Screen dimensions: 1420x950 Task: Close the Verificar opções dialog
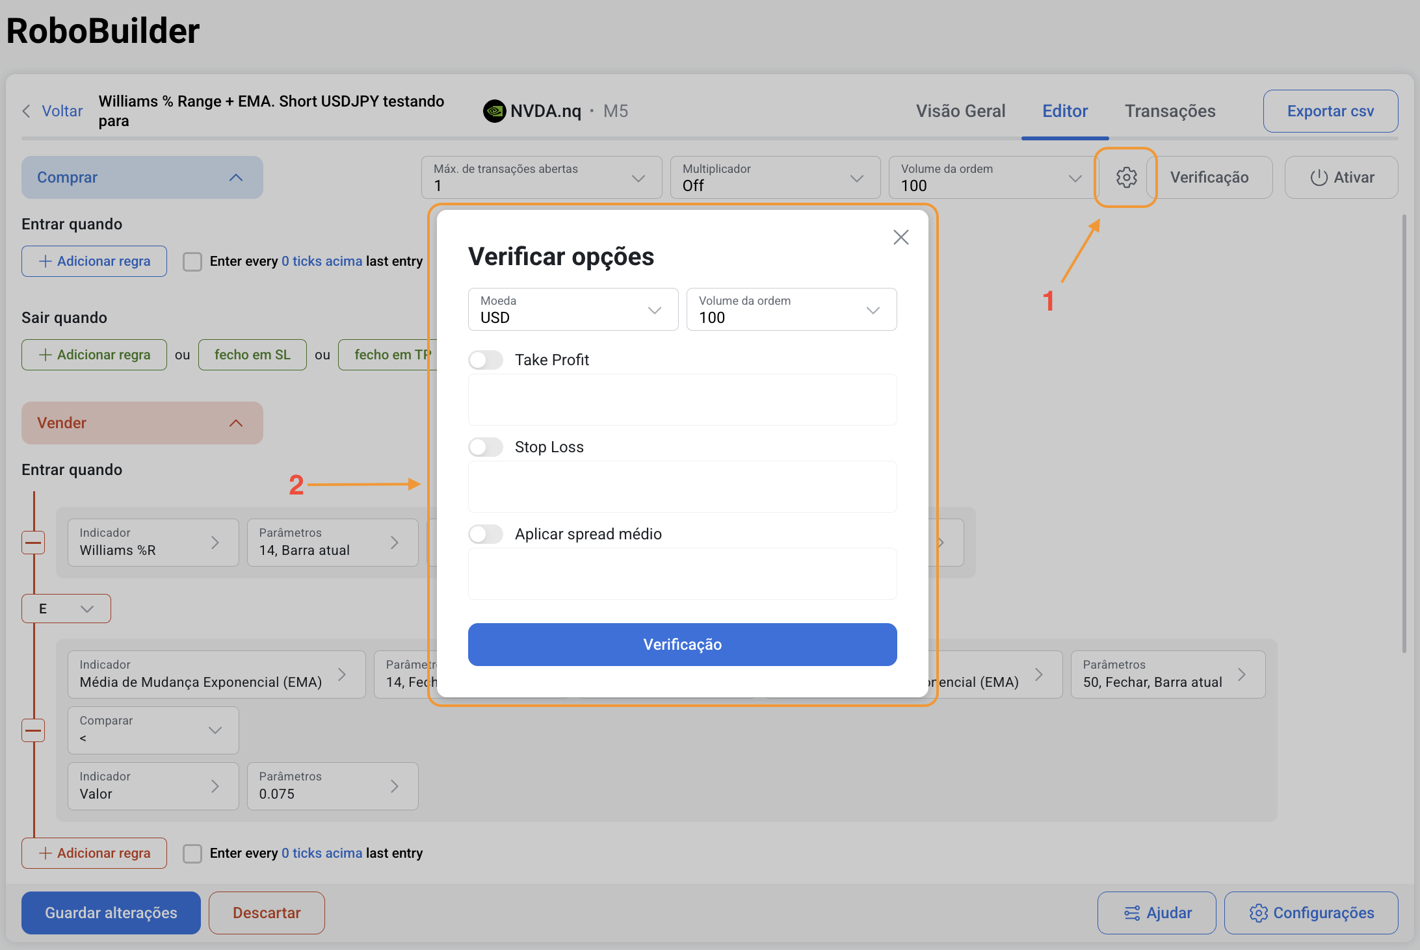tap(901, 237)
